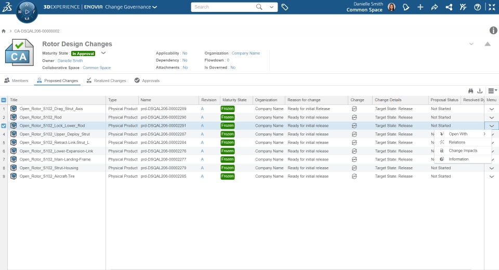Click the change icon for Open_Rotor_S102_Rod row
The image size is (499, 270).
pyautogui.click(x=354, y=117)
